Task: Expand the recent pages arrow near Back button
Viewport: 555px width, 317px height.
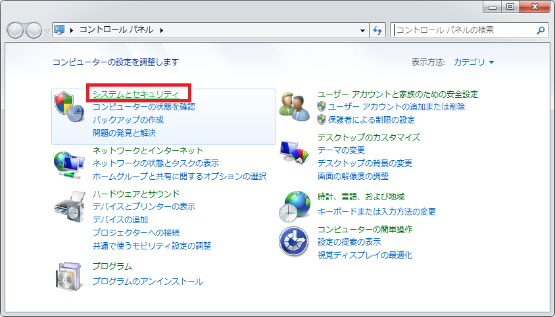Action: tap(47, 31)
